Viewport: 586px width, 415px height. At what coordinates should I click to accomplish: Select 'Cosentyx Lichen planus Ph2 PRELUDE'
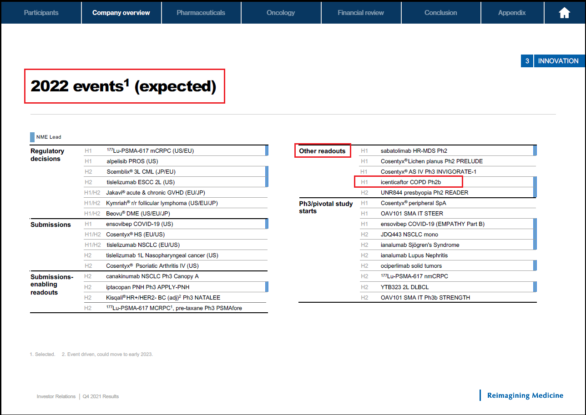[448, 161]
